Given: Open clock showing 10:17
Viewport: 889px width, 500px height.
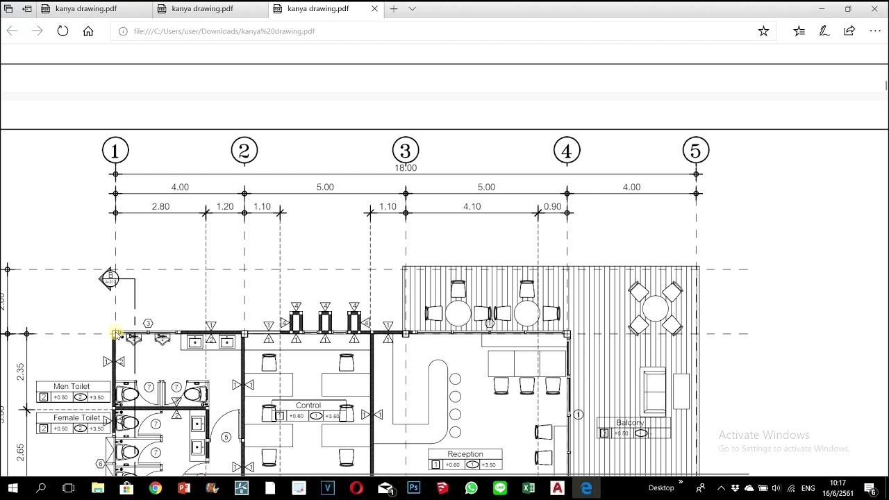Looking at the screenshot, I should (838, 488).
